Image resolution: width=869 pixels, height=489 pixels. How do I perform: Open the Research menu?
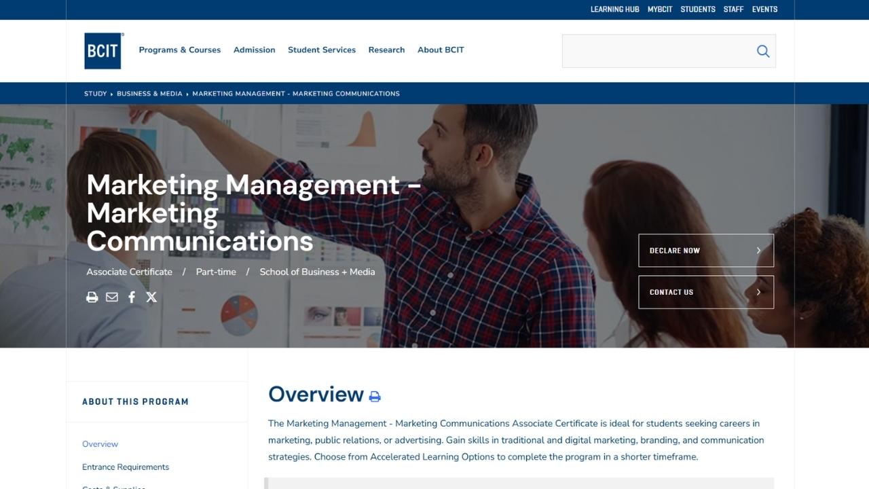pos(386,50)
